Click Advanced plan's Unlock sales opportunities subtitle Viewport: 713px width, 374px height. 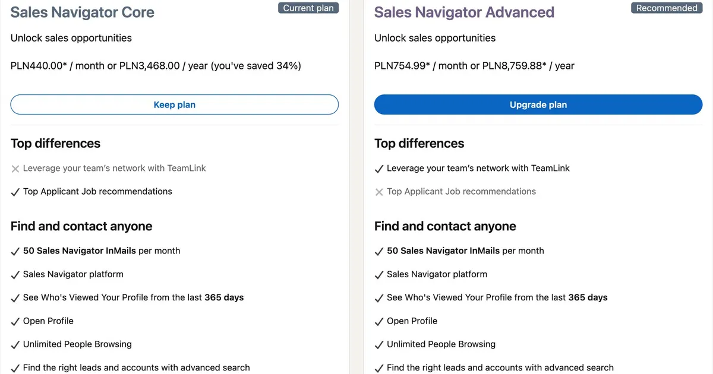click(435, 38)
